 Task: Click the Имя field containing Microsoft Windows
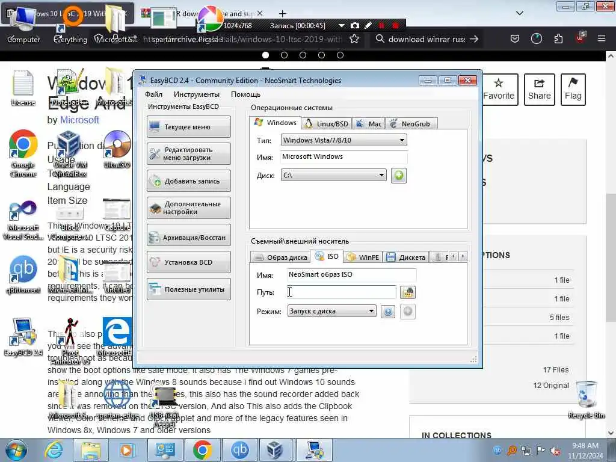click(x=343, y=157)
